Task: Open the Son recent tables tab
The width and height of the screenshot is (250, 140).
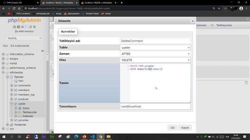Action: (x=5, y=46)
